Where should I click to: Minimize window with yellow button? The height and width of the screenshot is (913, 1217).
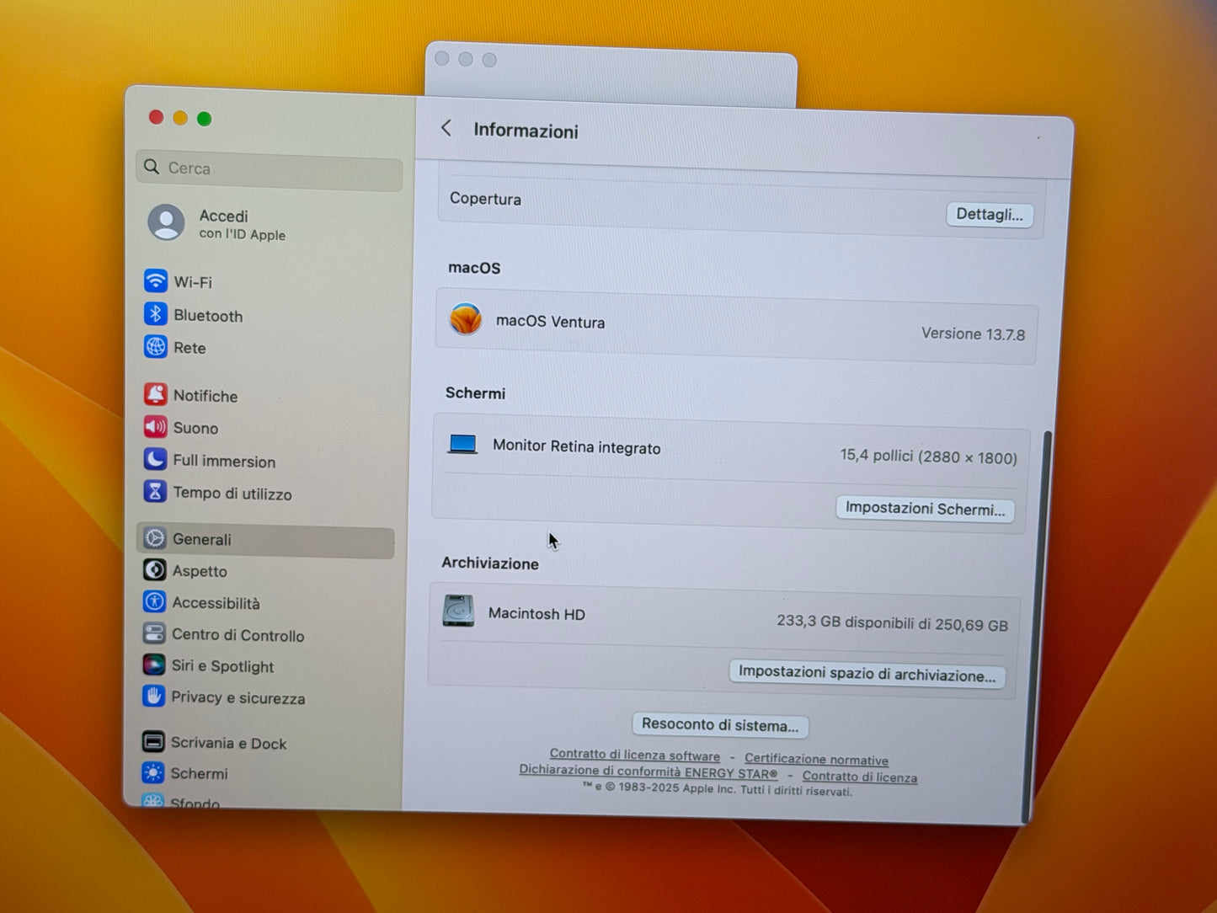180,118
